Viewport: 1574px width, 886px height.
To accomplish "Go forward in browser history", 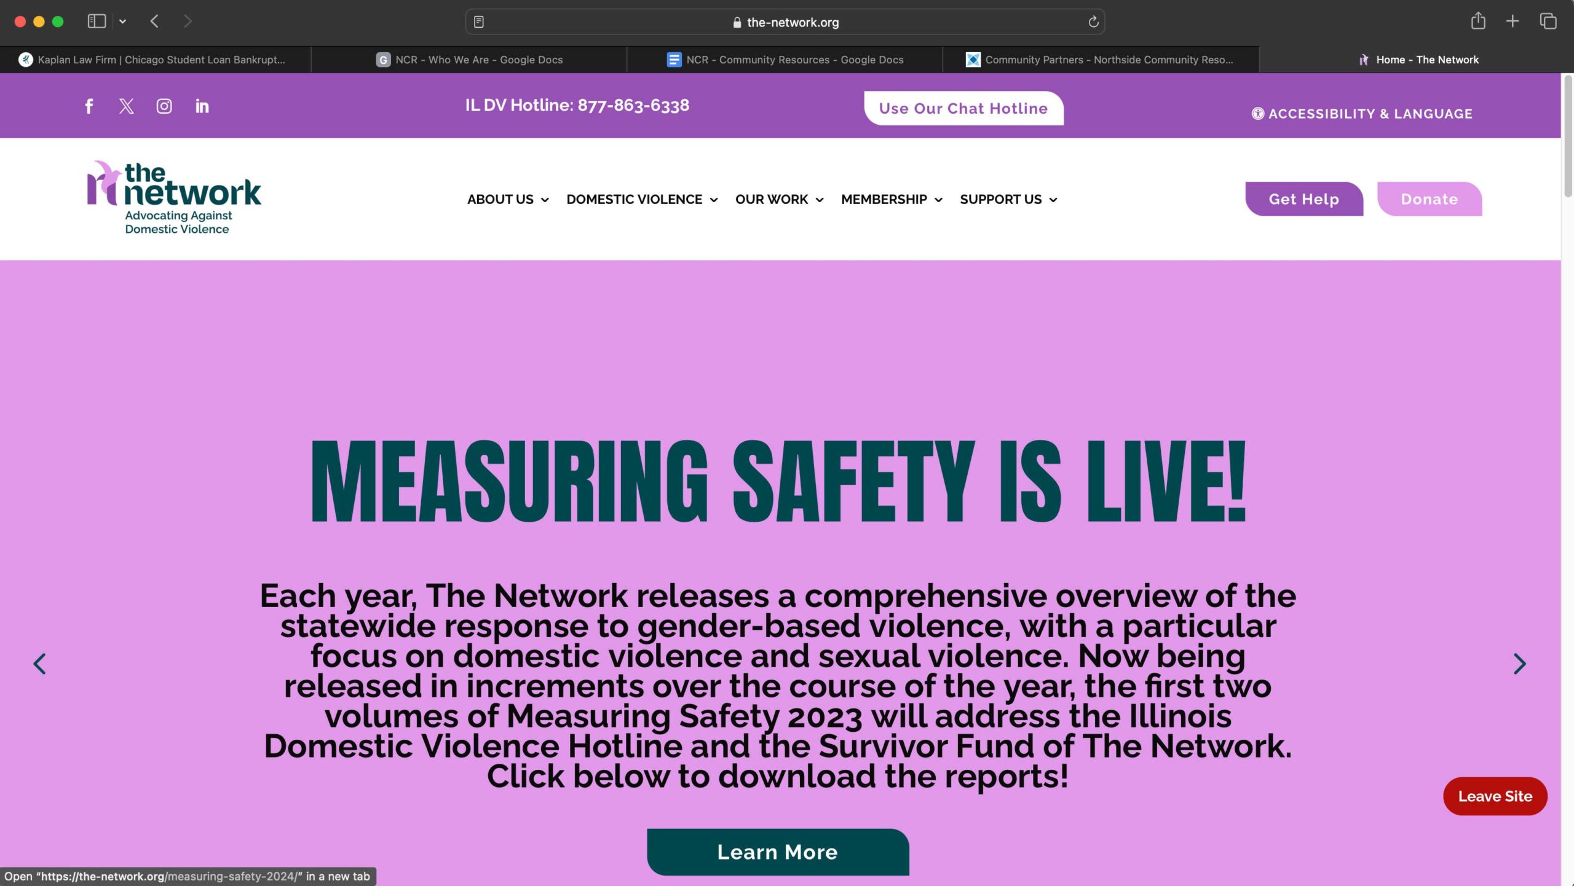I will [x=188, y=22].
